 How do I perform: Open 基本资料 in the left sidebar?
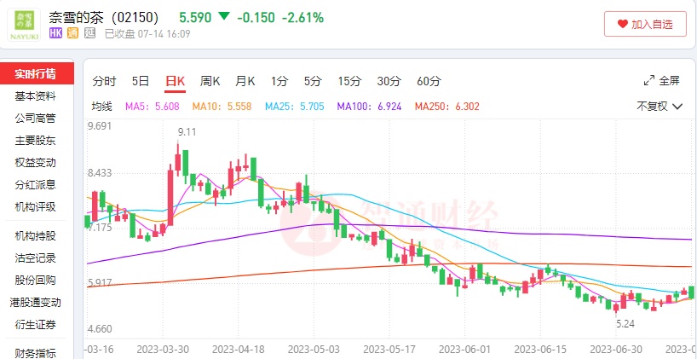click(x=35, y=96)
